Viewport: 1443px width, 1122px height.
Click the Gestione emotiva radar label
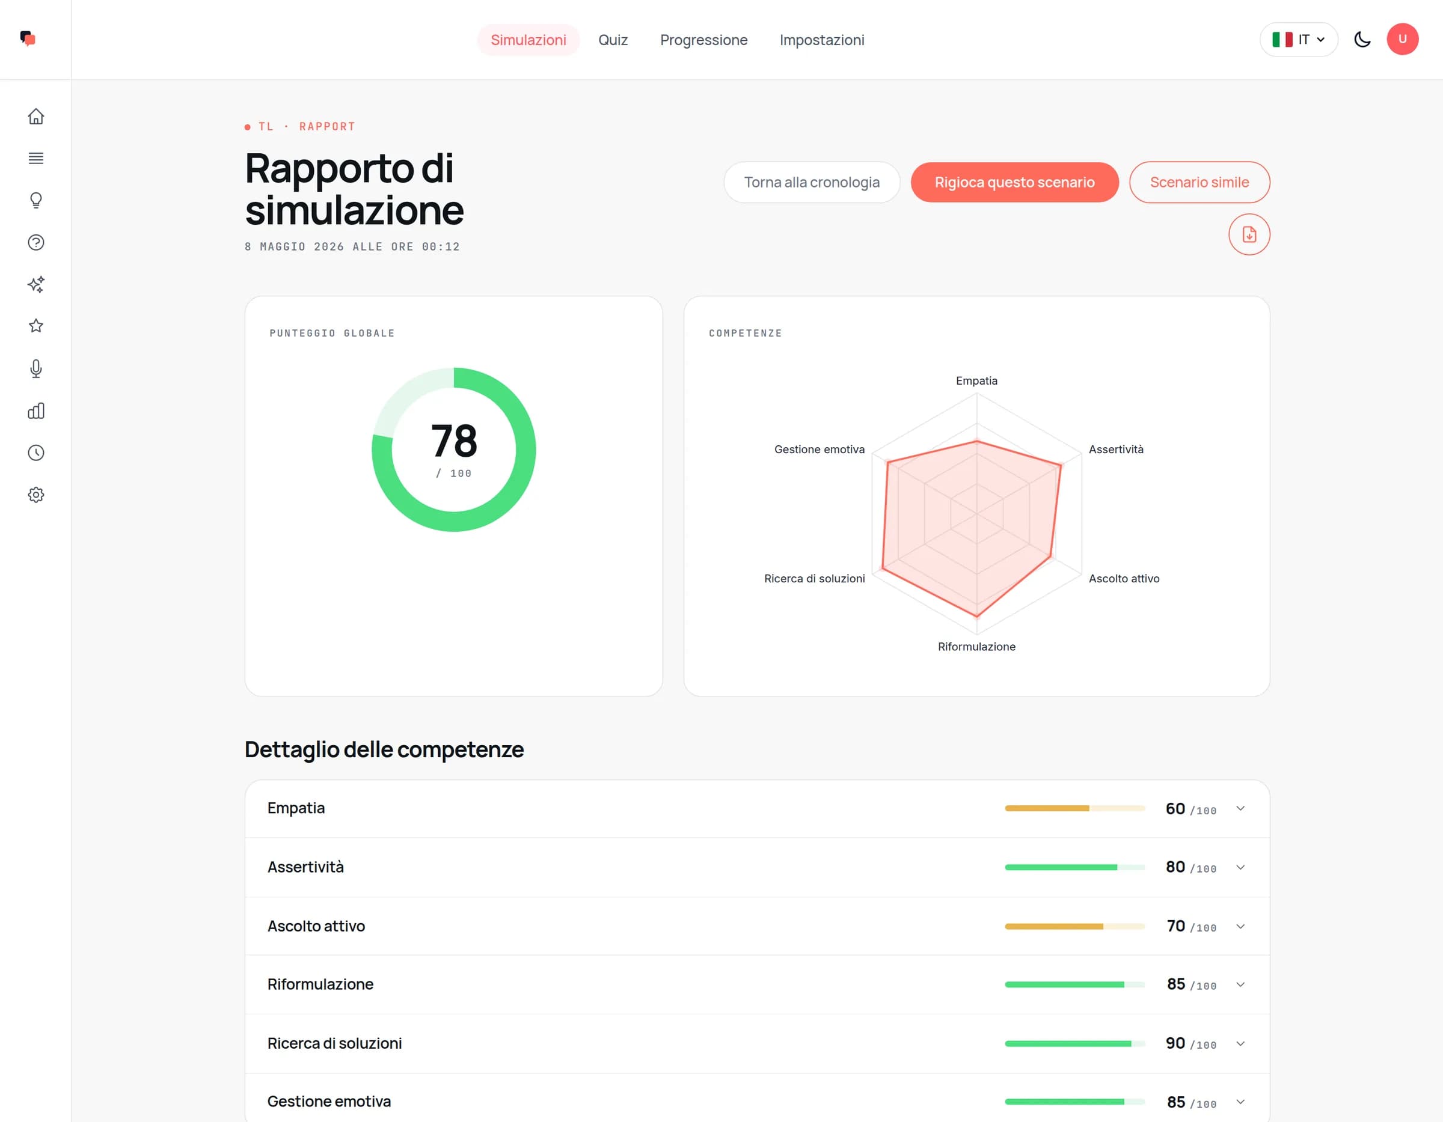820,449
